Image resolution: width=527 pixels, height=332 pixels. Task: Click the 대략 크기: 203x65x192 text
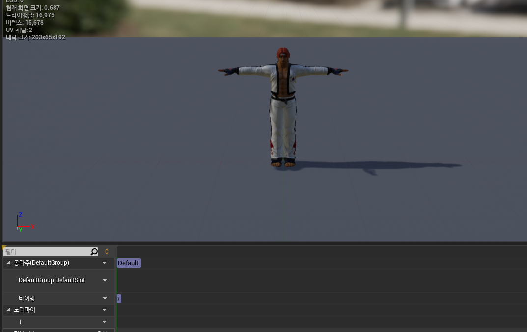[35, 37]
